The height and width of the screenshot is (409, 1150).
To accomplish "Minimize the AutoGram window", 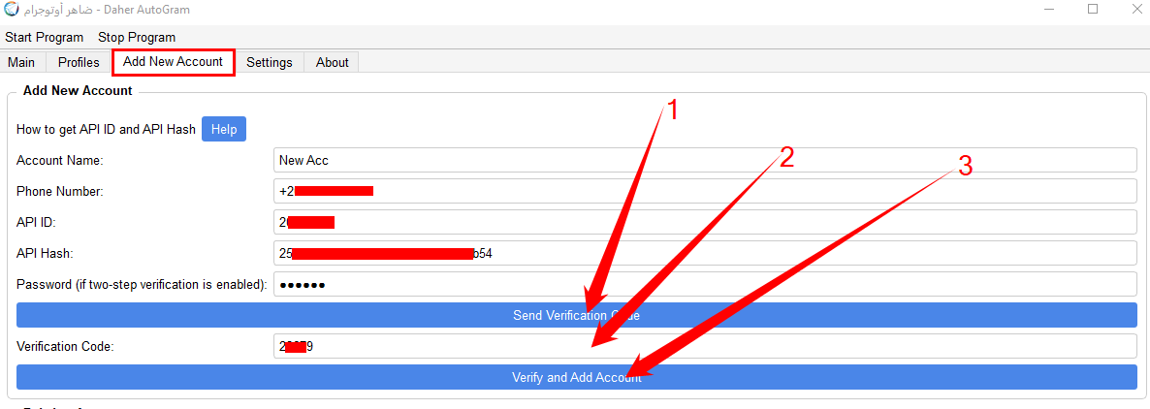I will click(1046, 10).
